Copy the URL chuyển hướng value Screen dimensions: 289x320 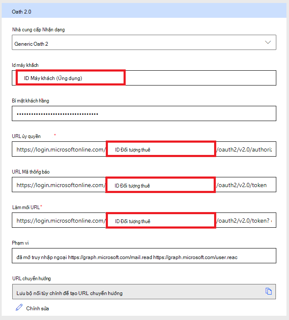[268, 291]
